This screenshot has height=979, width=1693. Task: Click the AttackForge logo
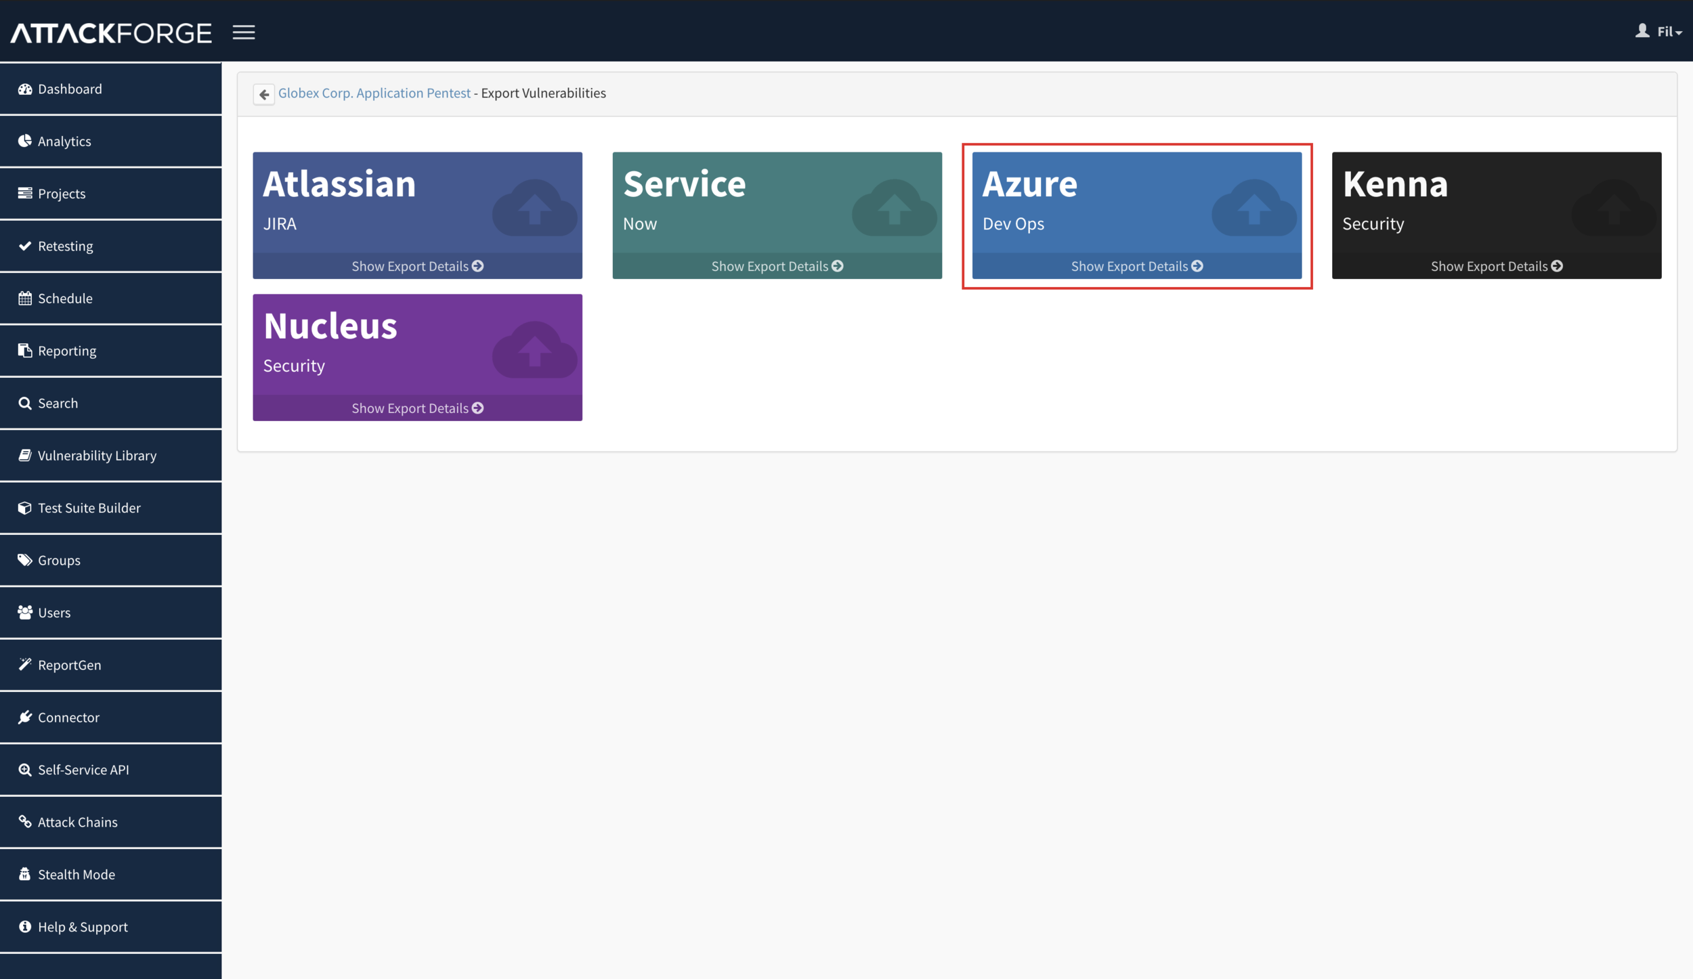coord(111,32)
